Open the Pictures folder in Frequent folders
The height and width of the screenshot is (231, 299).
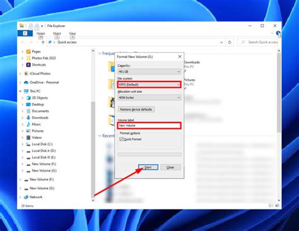click(x=189, y=80)
